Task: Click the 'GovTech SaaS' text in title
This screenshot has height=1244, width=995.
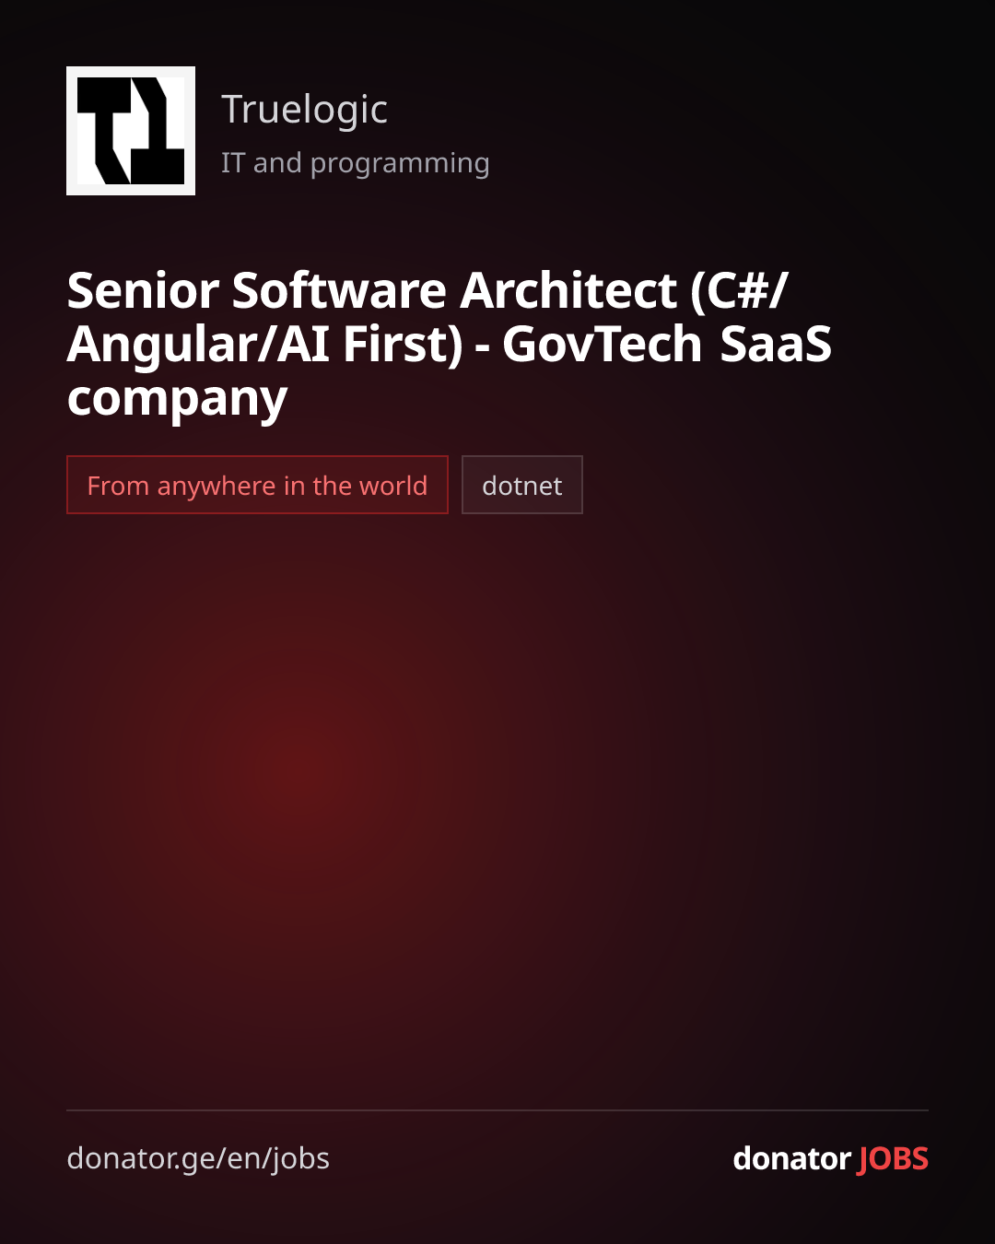Action: [667, 345]
